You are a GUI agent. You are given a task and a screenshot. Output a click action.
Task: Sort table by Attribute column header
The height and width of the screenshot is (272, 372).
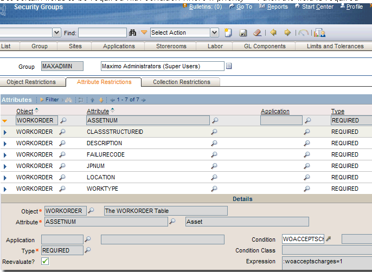click(x=98, y=111)
